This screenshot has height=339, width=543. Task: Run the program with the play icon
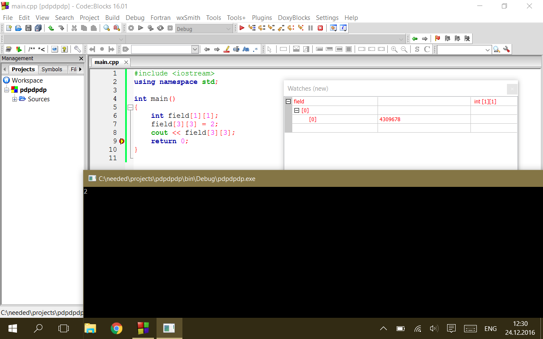point(141,28)
